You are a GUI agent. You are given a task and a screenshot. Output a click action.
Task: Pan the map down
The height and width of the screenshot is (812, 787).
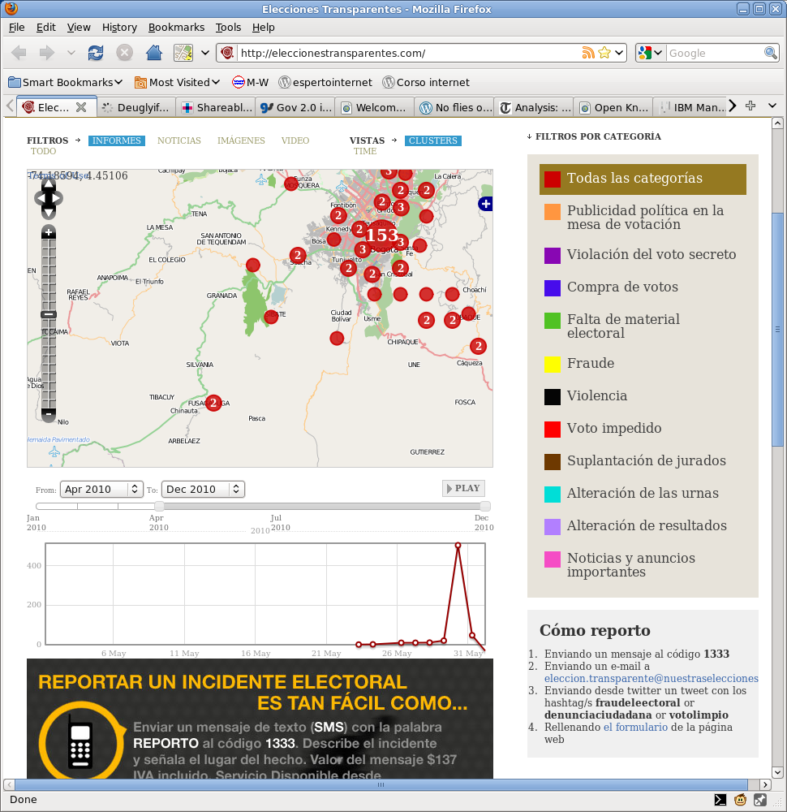click(48, 212)
